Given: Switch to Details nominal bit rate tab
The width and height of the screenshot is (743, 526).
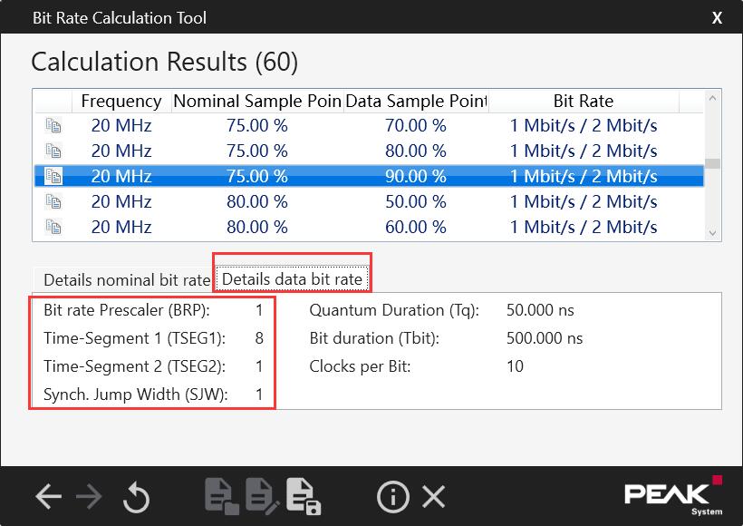Looking at the screenshot, I should [x=127, y=279].
